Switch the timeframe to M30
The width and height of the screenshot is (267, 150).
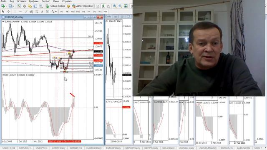pos(78,12)
